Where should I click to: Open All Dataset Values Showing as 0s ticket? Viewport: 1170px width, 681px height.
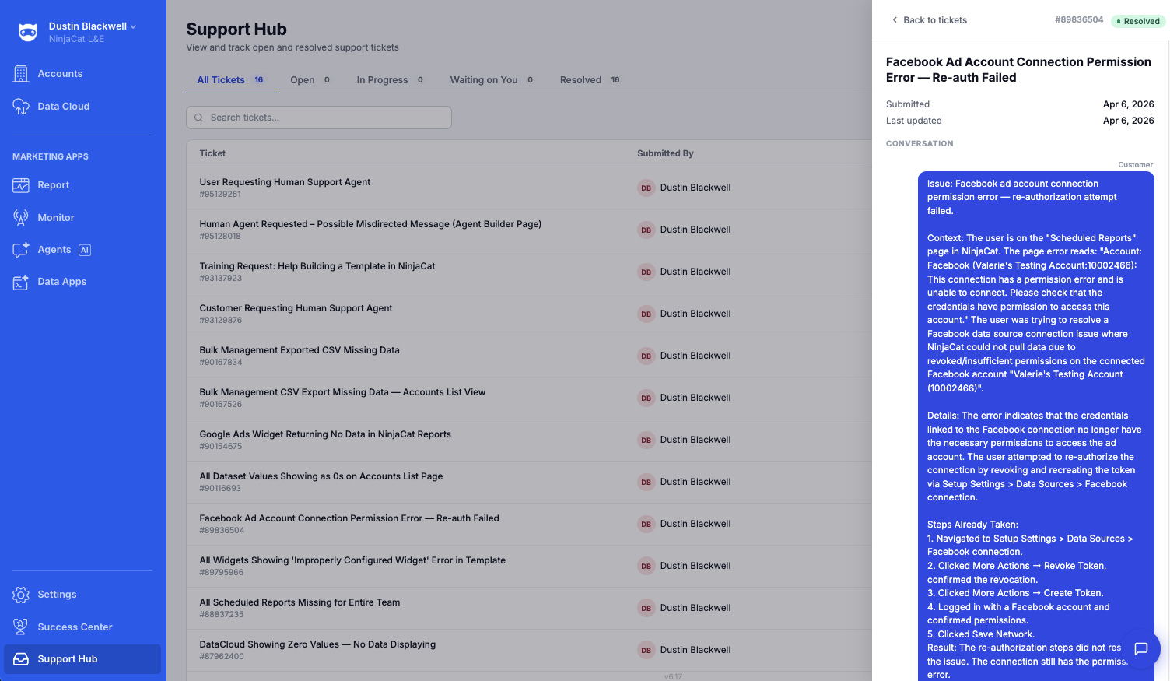tap(321, 476)
